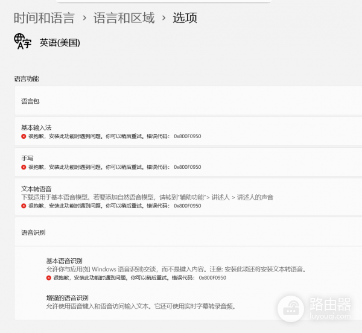Click 基本语音识别 description mentioning Windows 语音识别

[176, 269]
